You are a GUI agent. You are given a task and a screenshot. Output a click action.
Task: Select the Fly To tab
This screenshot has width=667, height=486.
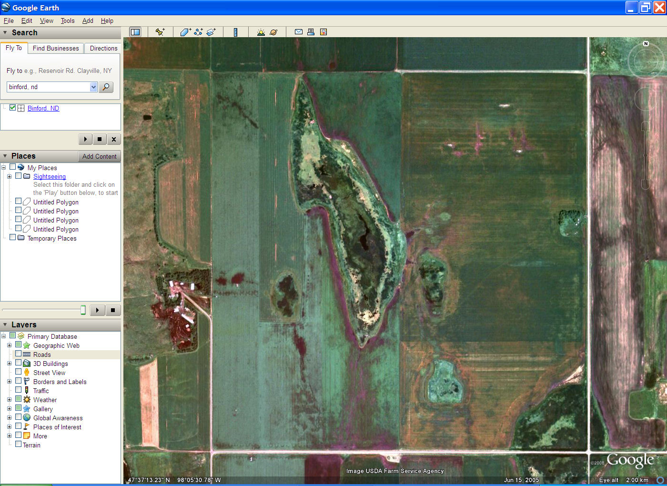click(14, 48)
